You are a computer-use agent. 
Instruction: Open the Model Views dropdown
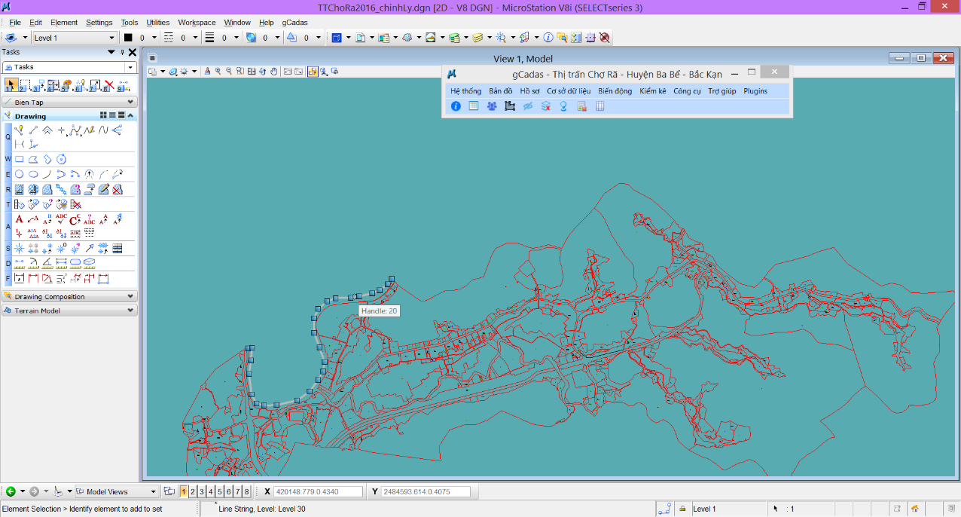coord(117,492)
